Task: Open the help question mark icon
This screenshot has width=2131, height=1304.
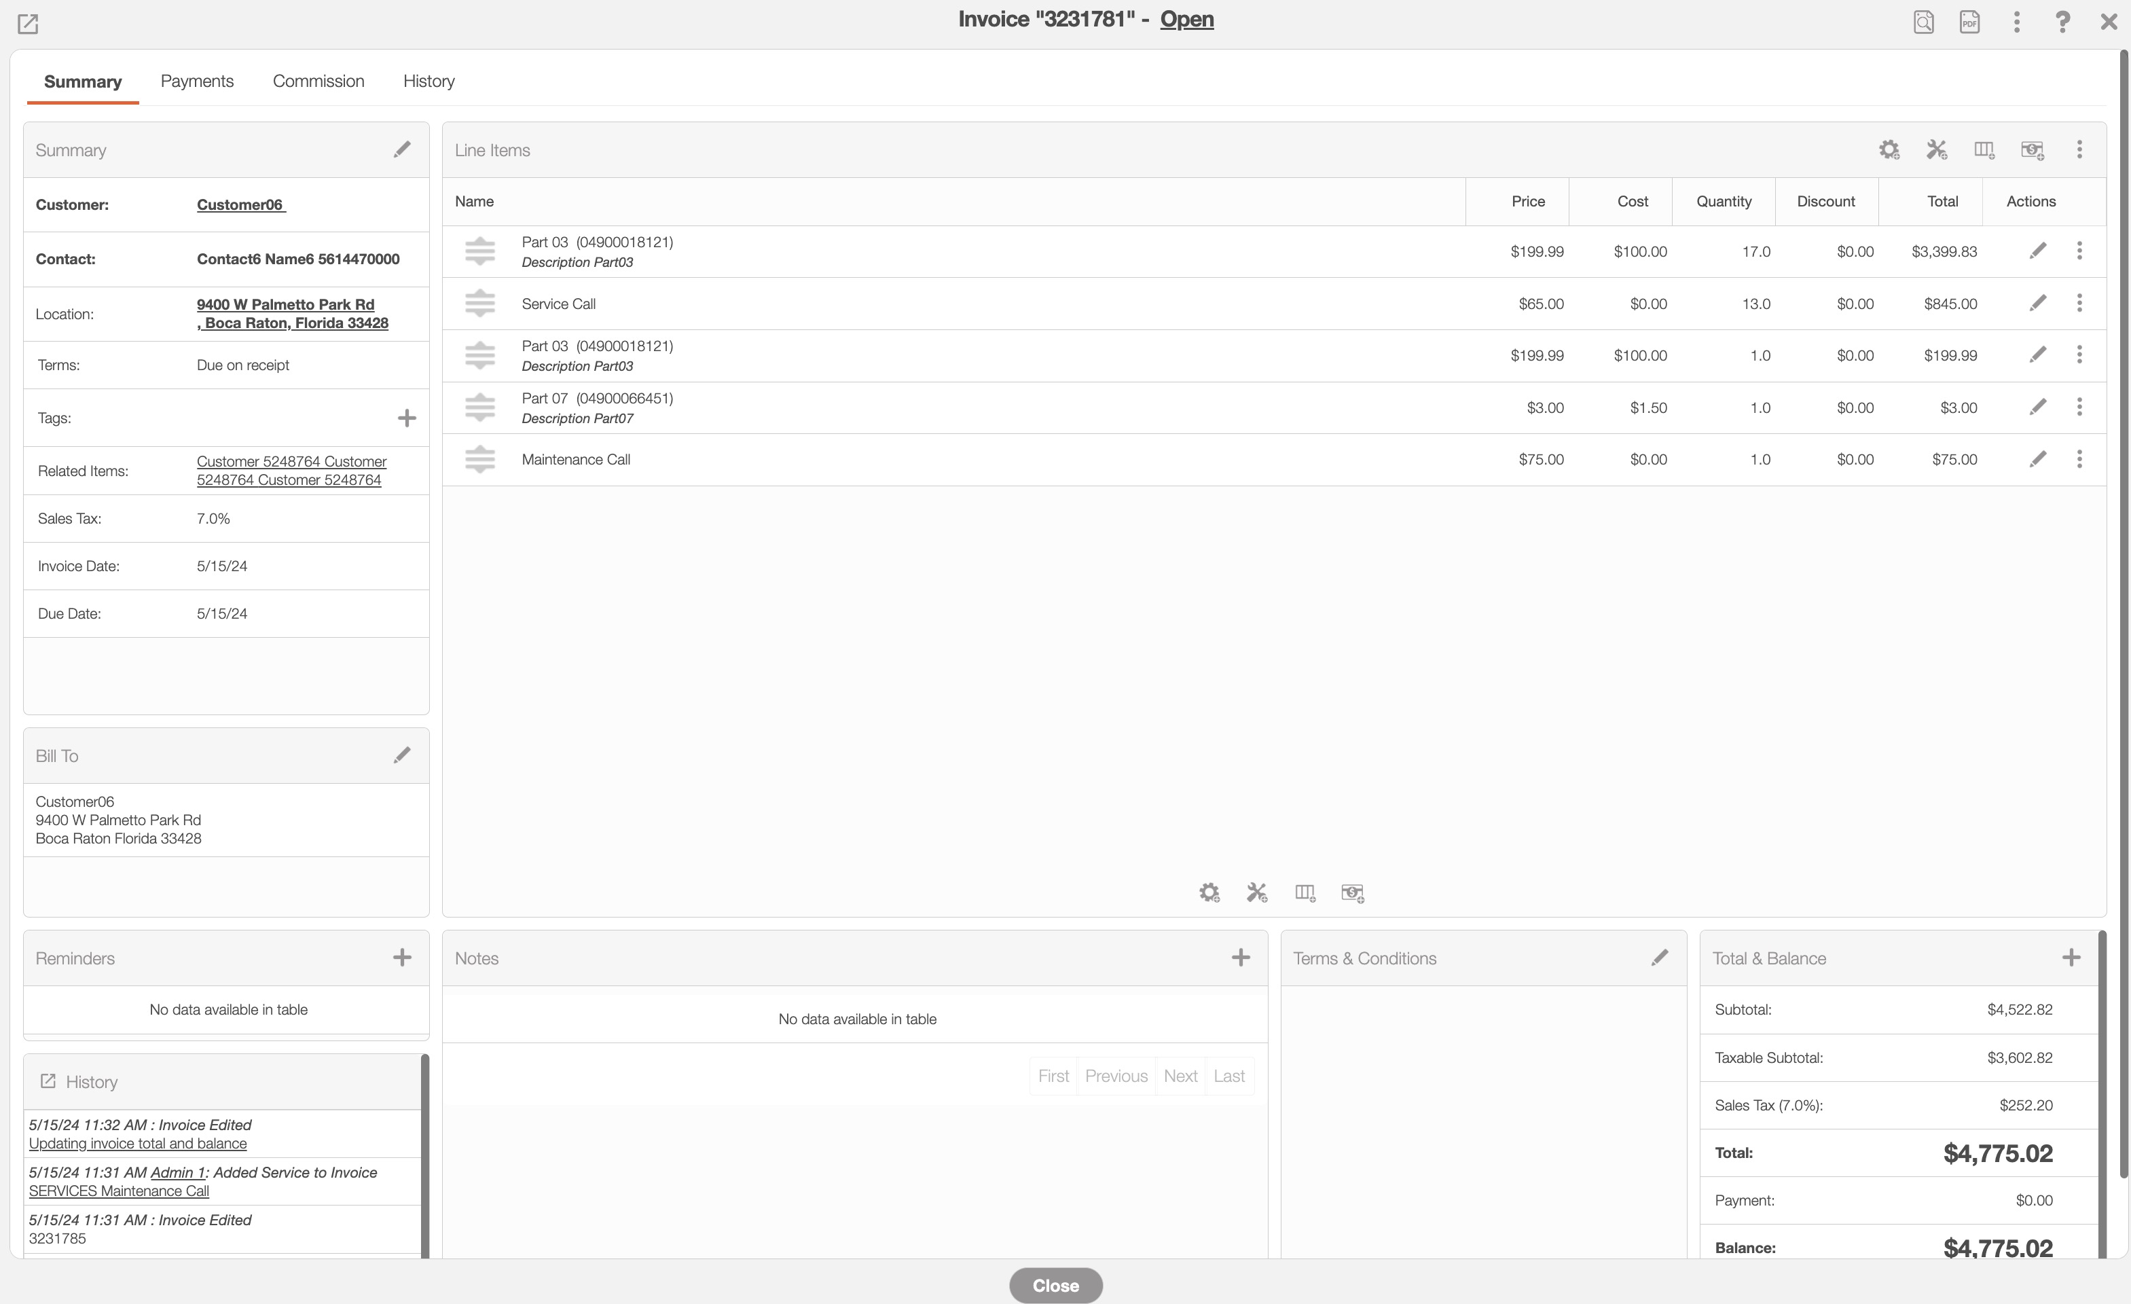Action: [2062, 22]
